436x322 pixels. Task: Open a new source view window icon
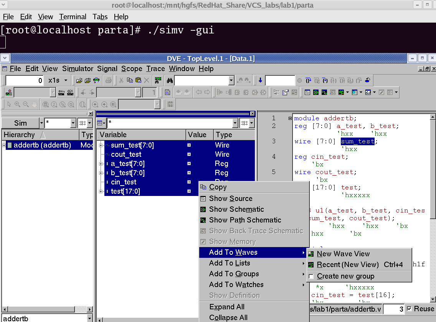(307, 93)
